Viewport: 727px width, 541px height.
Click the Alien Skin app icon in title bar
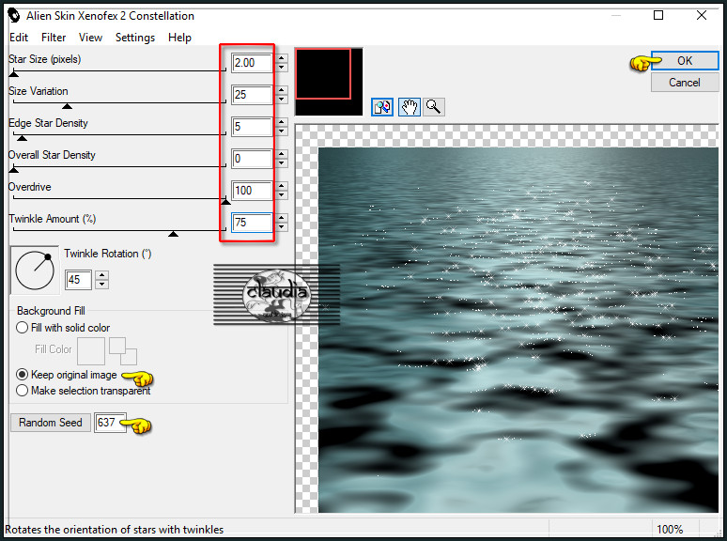(14, 16)
